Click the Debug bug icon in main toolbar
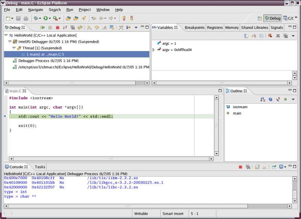Image resolution: width=301 pixels, height=219 pixels. point(36,18)
